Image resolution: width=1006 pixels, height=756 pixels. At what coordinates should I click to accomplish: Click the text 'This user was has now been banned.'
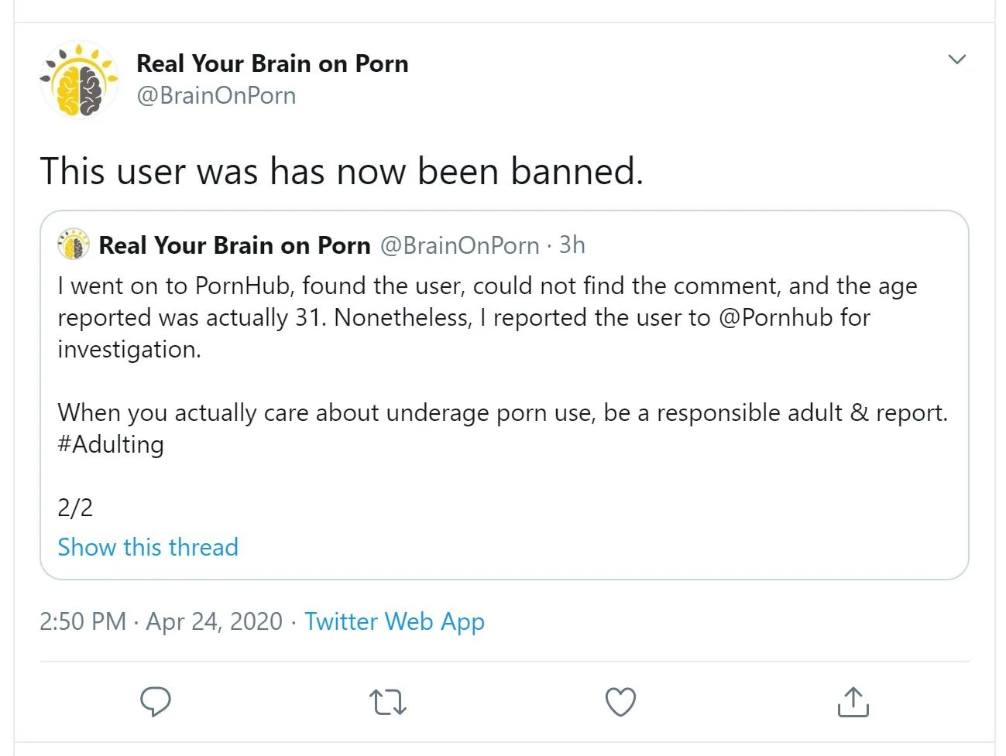[342, 171]
